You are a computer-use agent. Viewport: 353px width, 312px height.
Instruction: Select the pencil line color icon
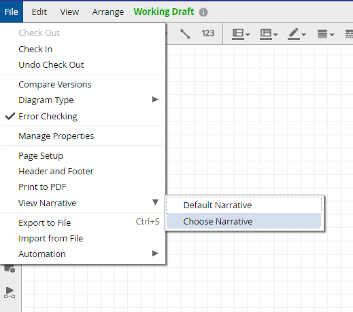(x=294, y=34)
